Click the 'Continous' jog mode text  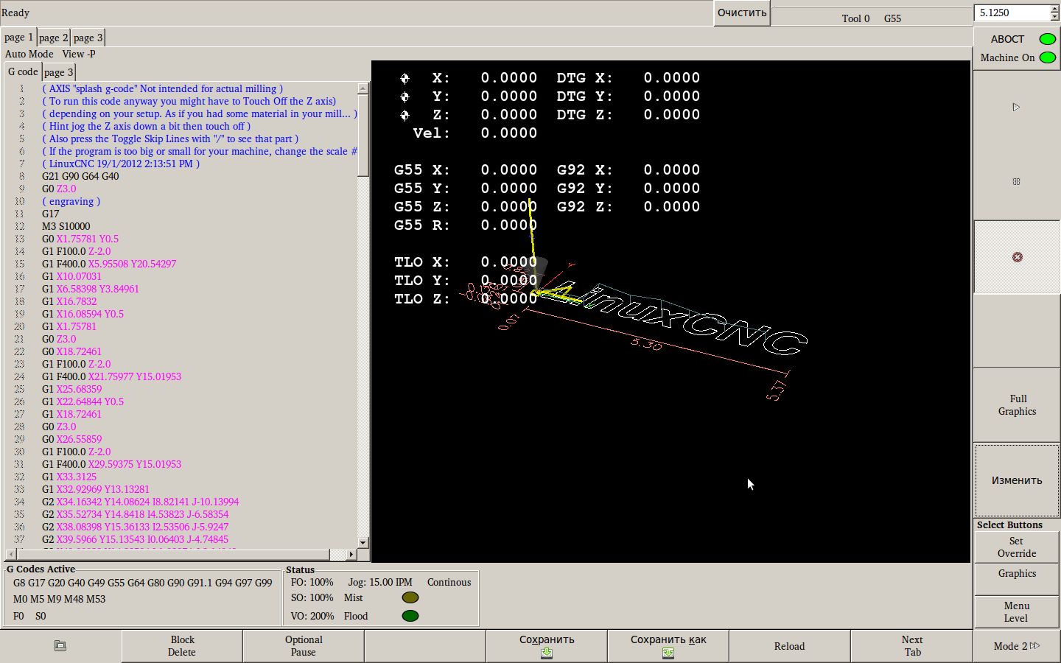click(449, 582)
